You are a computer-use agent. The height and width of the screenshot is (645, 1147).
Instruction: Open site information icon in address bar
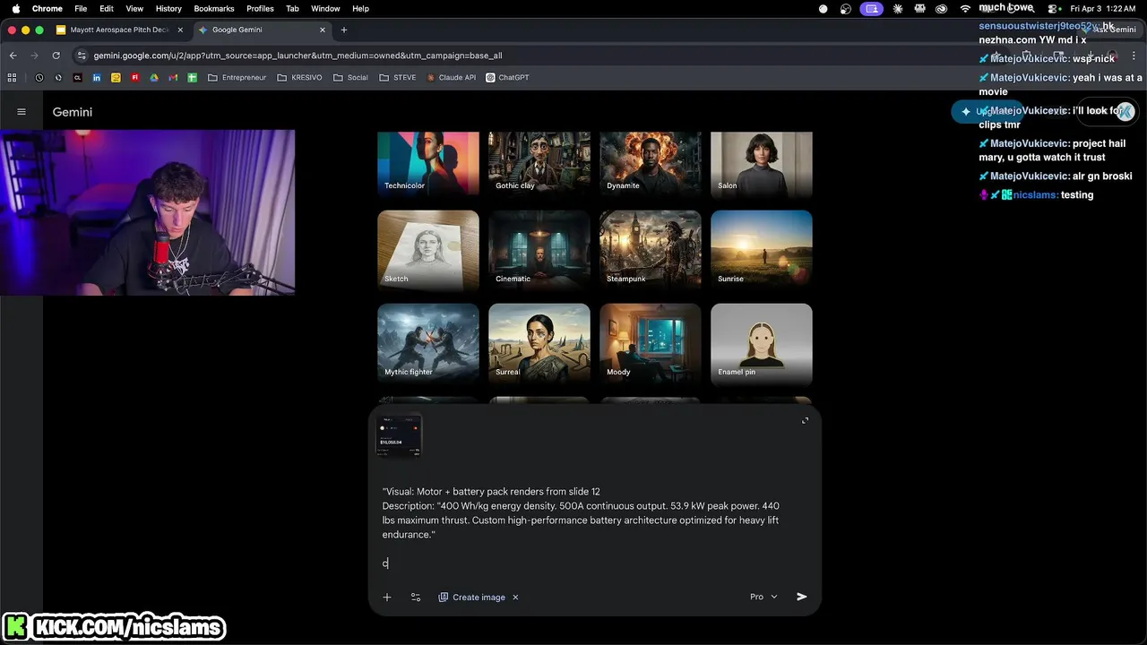[82, 56]
